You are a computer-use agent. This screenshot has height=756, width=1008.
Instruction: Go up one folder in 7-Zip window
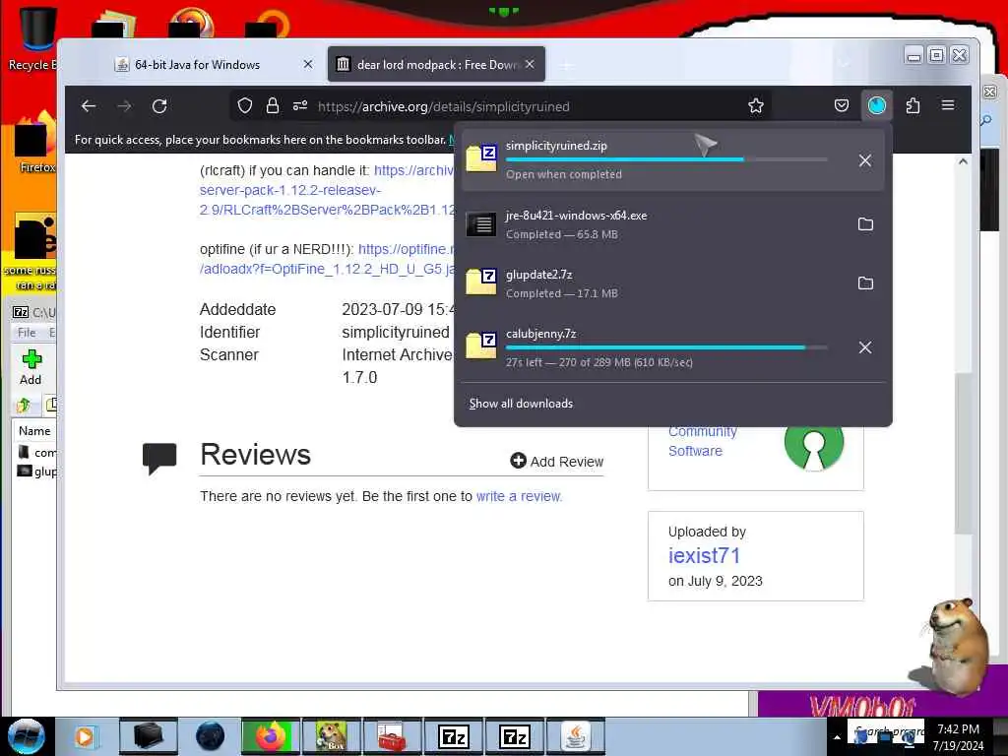click(x=24, y=405)
